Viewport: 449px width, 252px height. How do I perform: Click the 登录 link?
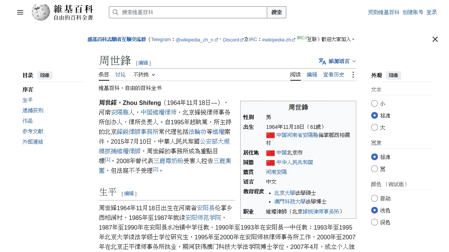(x=431, y=12)
